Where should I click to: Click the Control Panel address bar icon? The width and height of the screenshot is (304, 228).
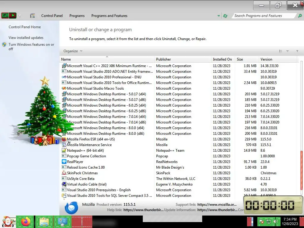pos(32,16)
